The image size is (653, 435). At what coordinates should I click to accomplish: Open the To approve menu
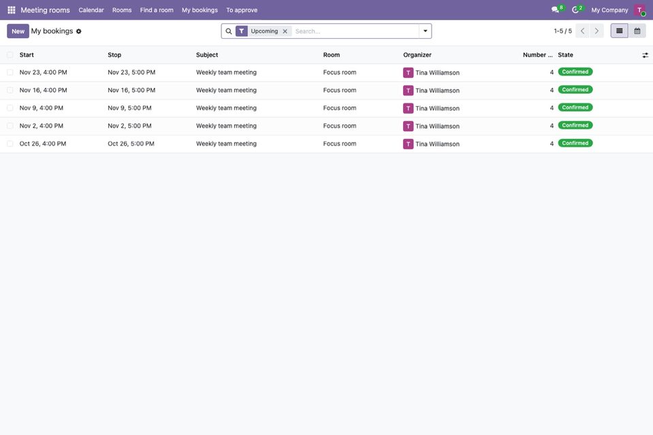coord(242,10)
